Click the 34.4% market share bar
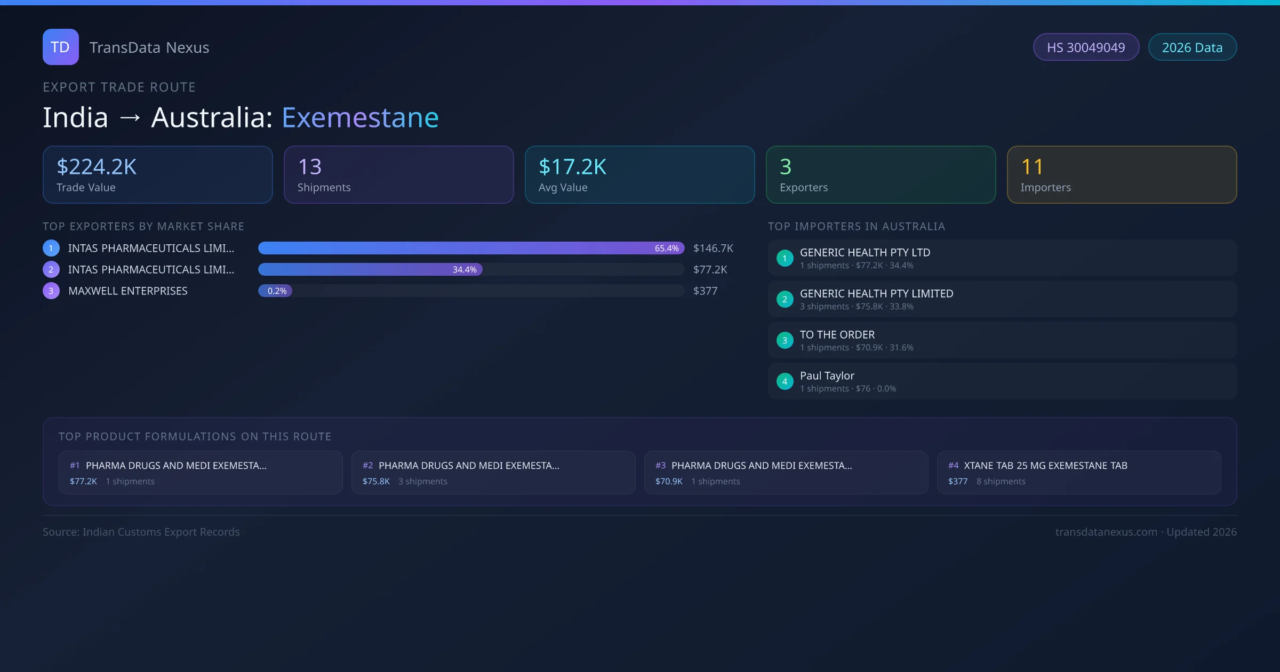1280x672 pixels. [x=370, y=269]
